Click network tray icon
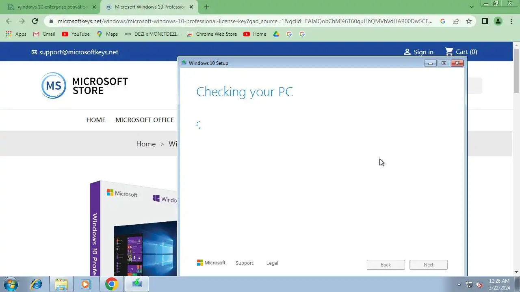 [469, 284]
